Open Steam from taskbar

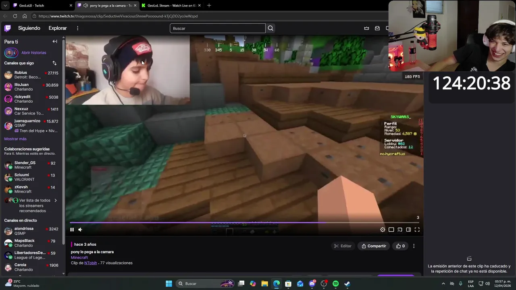(347, 284)
